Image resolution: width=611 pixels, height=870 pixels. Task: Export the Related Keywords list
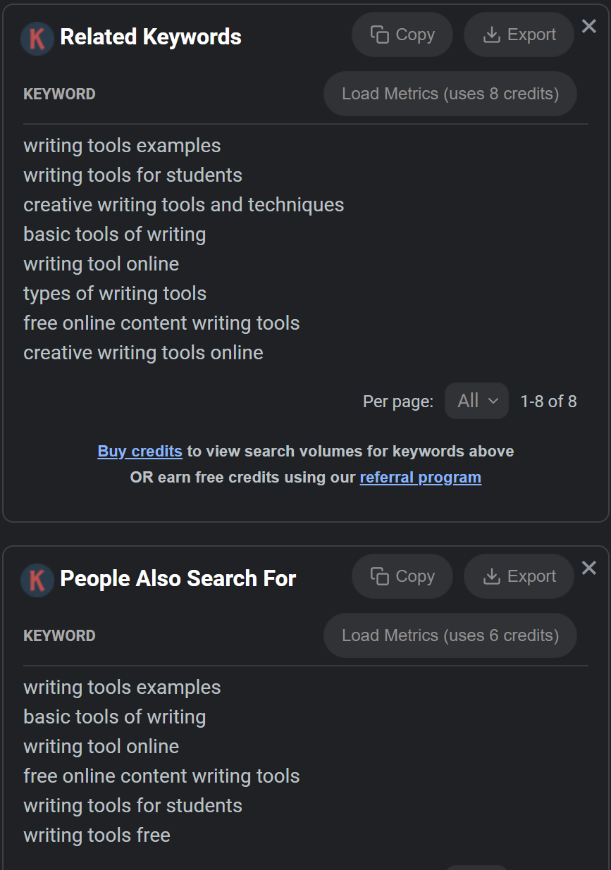coord(519,35)
